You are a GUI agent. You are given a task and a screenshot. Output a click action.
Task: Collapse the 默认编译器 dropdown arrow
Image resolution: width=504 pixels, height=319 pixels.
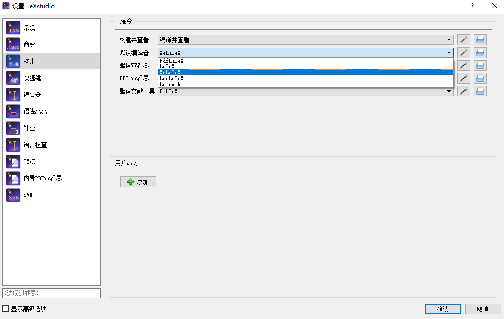(449, 53)
